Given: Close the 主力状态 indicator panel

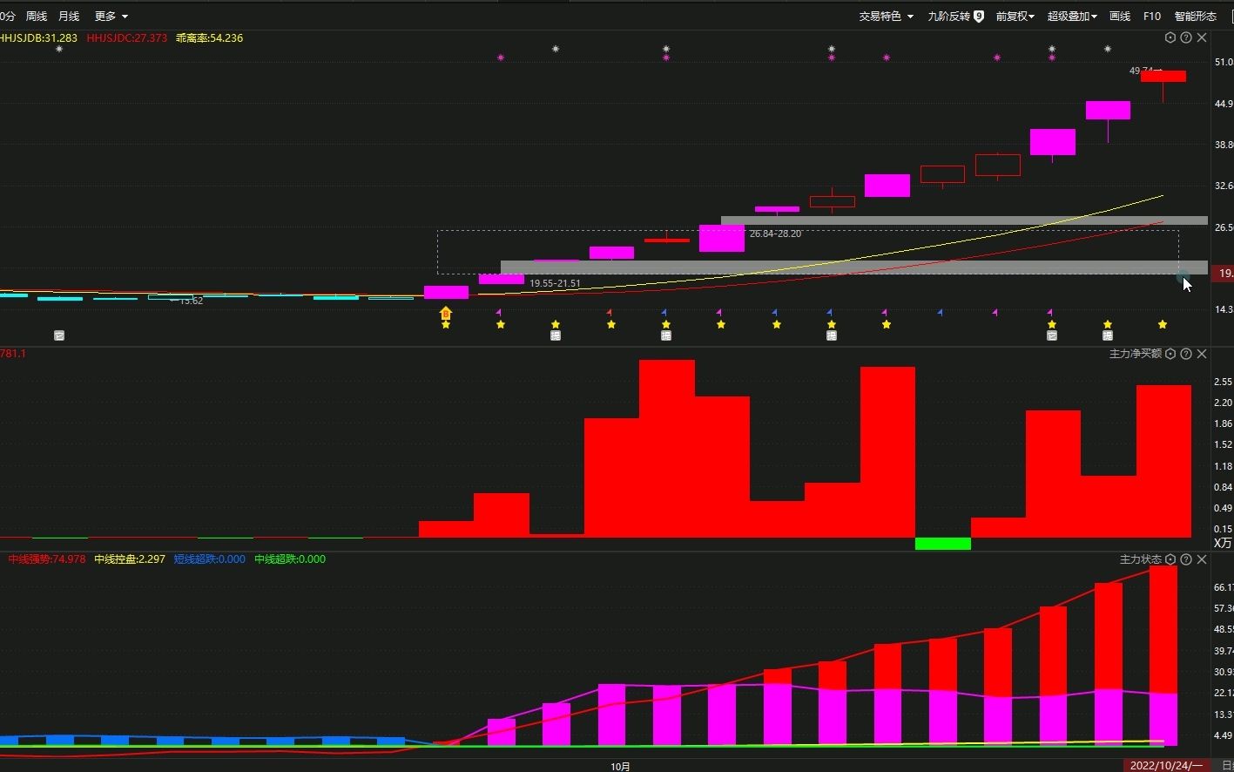Looking at the screenshot, I should pos(1202,559).
